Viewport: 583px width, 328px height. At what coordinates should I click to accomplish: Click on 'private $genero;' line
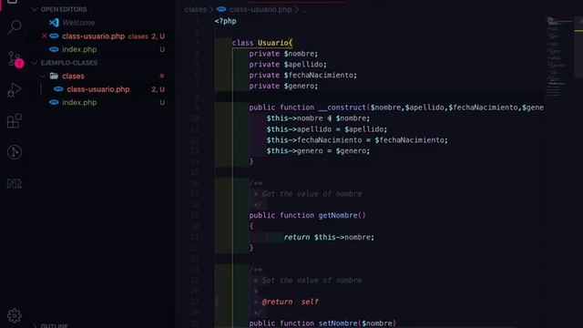point(283,86)
